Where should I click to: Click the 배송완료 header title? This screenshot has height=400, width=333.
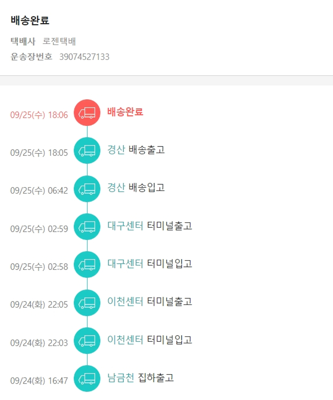coord(30,20)
